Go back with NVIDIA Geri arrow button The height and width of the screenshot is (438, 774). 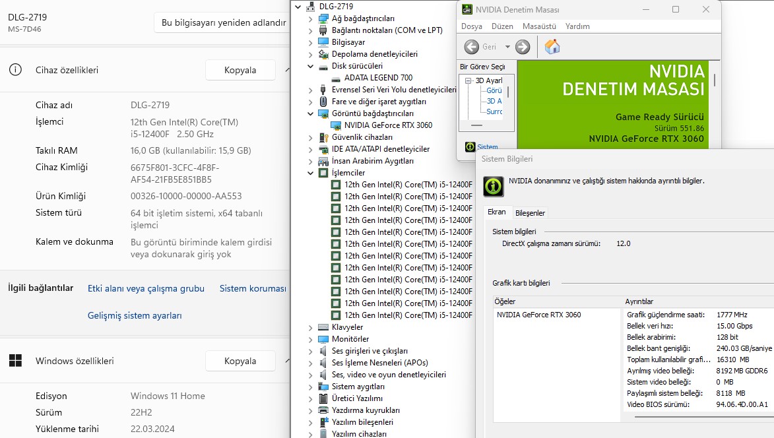471,47
